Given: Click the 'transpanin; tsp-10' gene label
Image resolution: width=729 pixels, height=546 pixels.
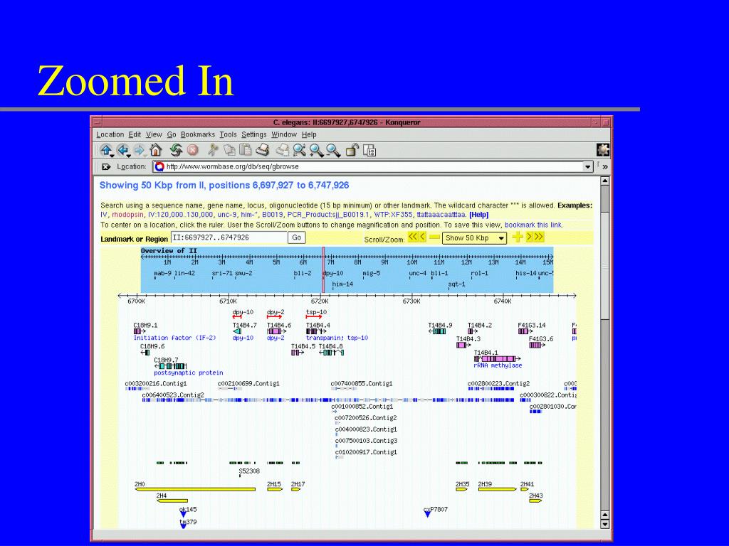Looking at the screenshot, I should (337, 338).
